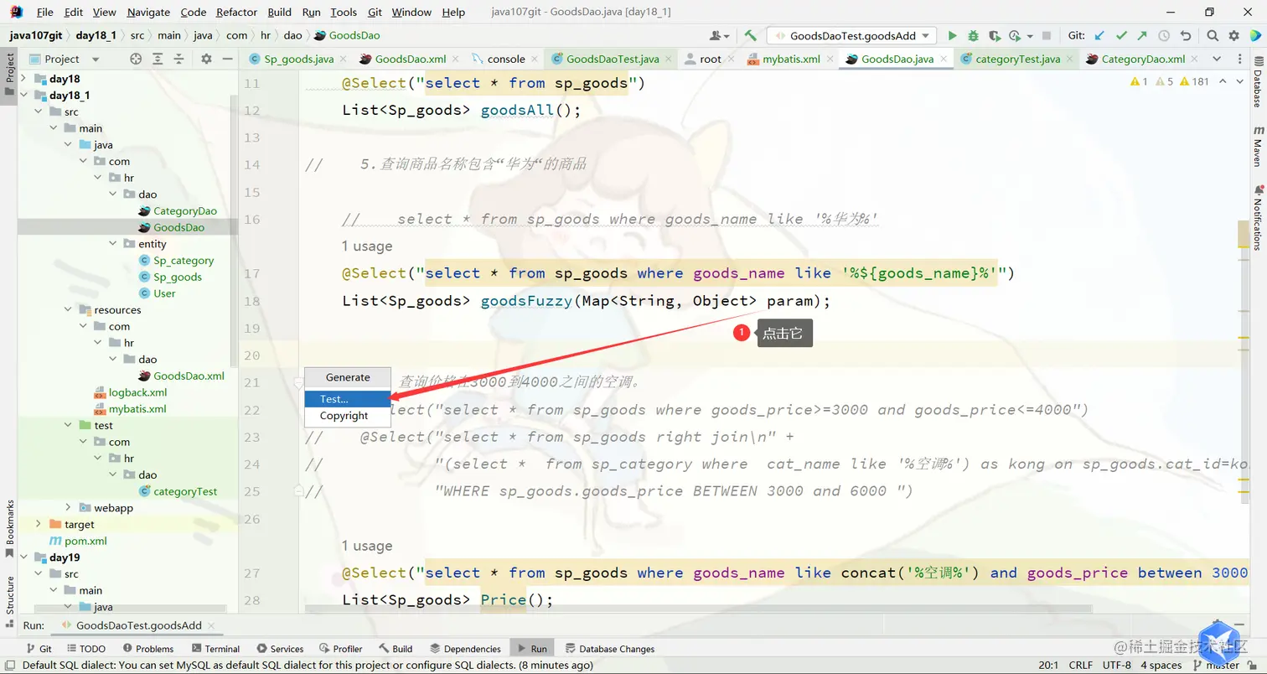The image size is (1267, 674).
Task: Hide the Project panel with minus icon
Action: click(x=227, y=59)
